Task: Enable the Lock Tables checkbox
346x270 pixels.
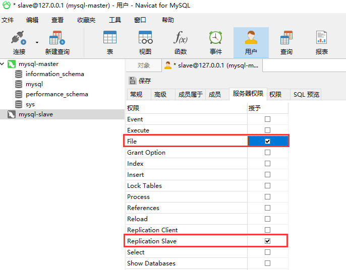Action: click(267, 185)
